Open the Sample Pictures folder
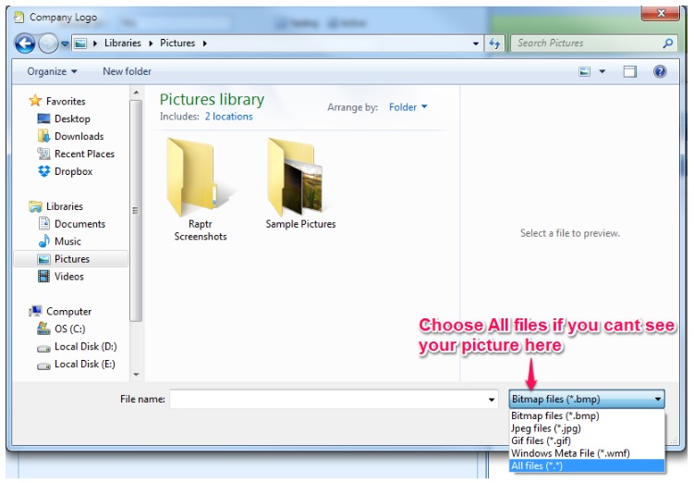The width and height of the screenshot is (694, 483). 299,185
